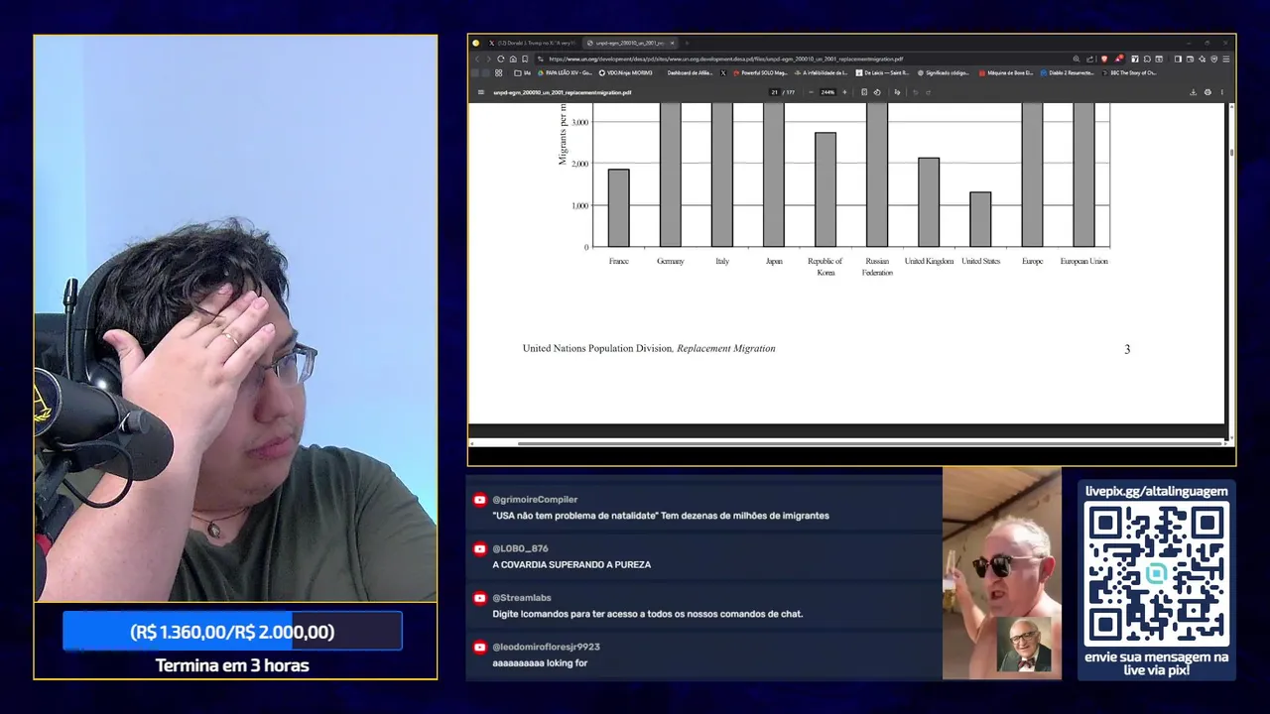Open Brave VPN shield icon
Viewport: 1270px width, 714px height.
(x=1213, y=59)
